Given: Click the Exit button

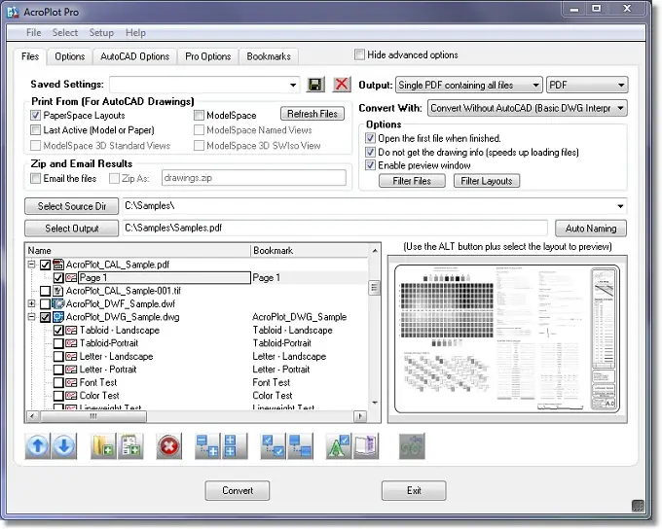Looking at the screenshot, I should point(414,490).
